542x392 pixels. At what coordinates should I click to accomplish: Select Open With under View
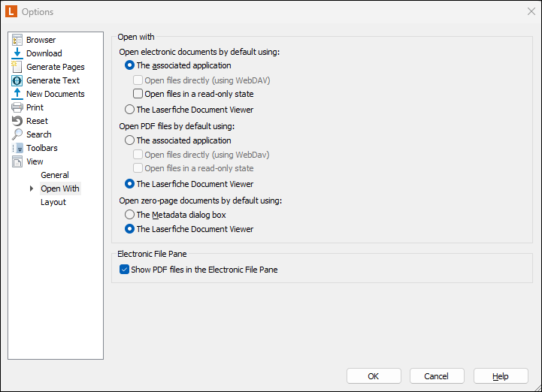(x=60, y=188)
